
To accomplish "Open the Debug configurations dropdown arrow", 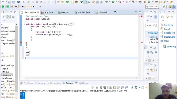I will (x=110, y=2).
